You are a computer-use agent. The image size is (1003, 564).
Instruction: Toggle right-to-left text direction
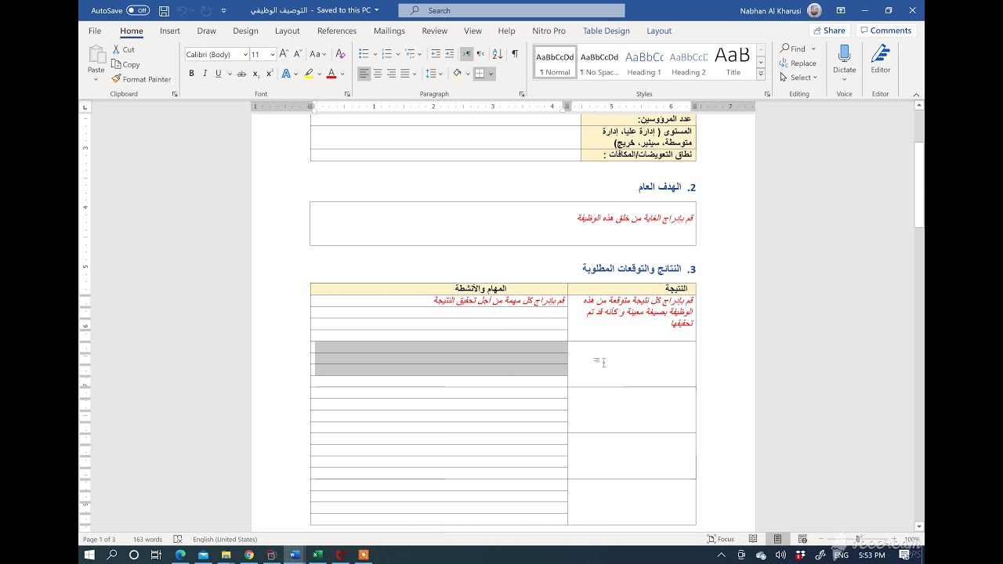click(480, 54)
